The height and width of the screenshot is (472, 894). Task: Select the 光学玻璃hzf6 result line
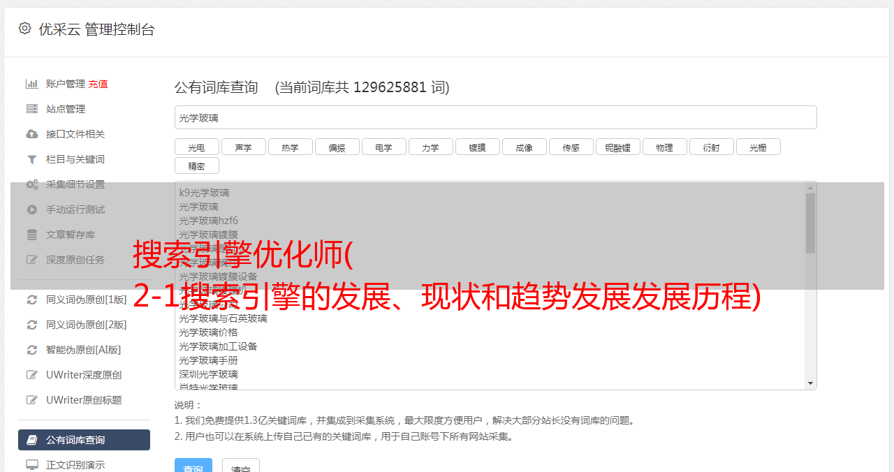(x=208, y=221)
